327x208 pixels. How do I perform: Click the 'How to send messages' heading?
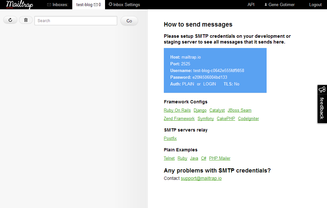tap(198, 25)
